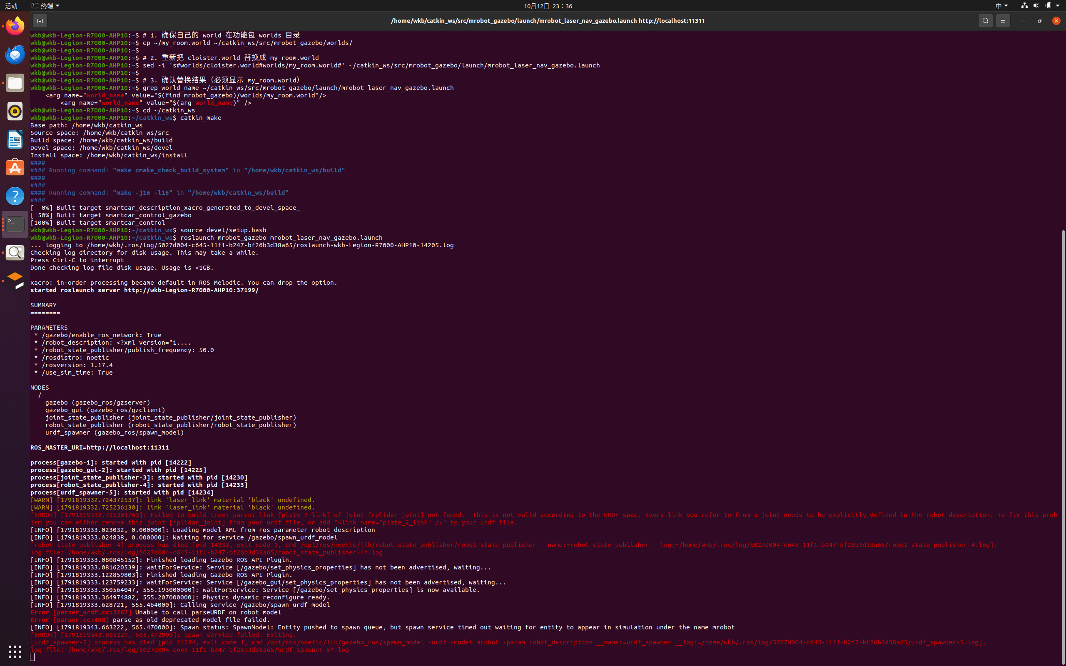Open the clock showing 10月12日 23:36
Screen dimensions: 1066x666
click(548, 6)
